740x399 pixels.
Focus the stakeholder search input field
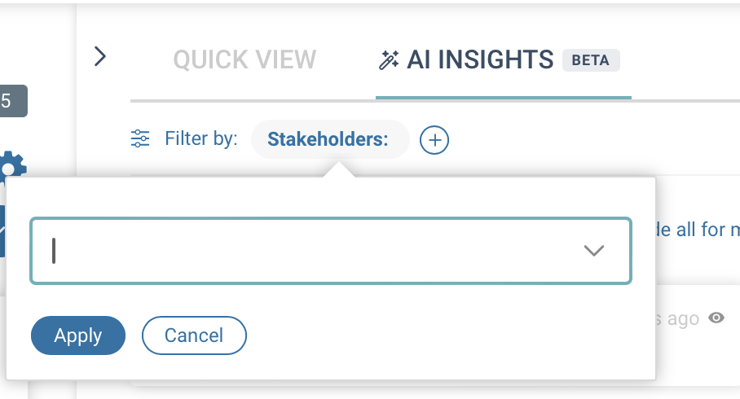pos(310,251)
